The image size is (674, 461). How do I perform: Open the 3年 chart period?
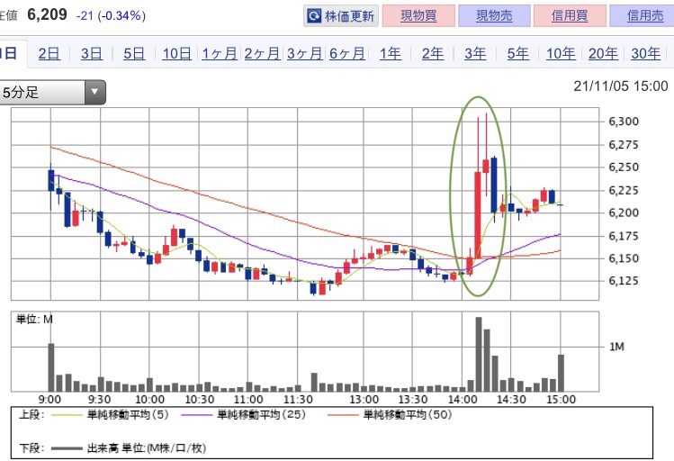475,54
